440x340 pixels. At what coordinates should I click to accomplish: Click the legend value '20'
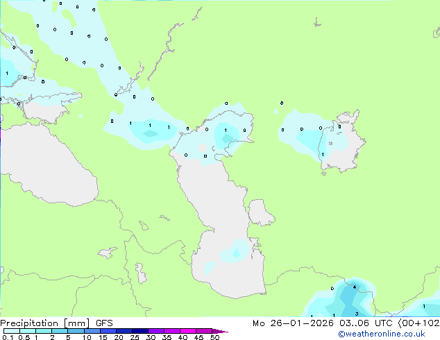[x=119, y=337]
